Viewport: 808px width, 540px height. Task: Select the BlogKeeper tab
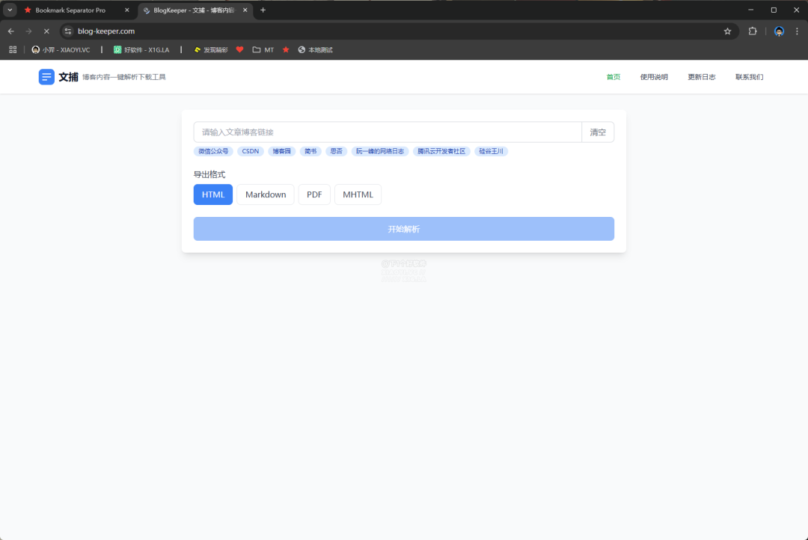coord(189,10)
